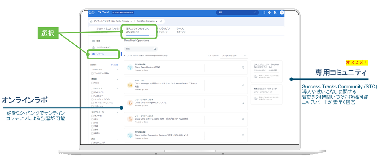Click the ガイド付きタスク clipboard icon
Image resolution: width=379 pixels, height=158 pixels.
94,47
